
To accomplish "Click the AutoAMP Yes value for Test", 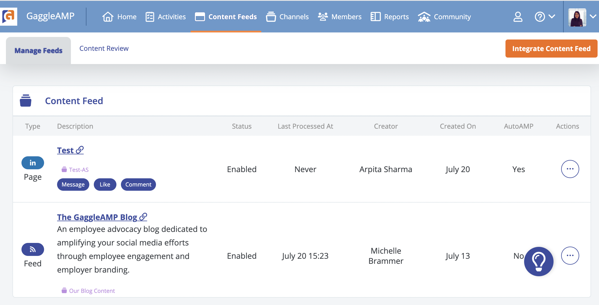I will (x=518, y=169).
